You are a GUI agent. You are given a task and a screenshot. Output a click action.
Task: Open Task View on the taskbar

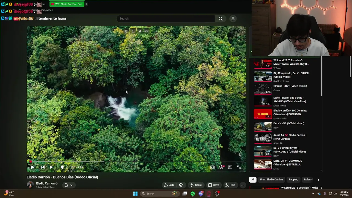[x=185, y=194]
